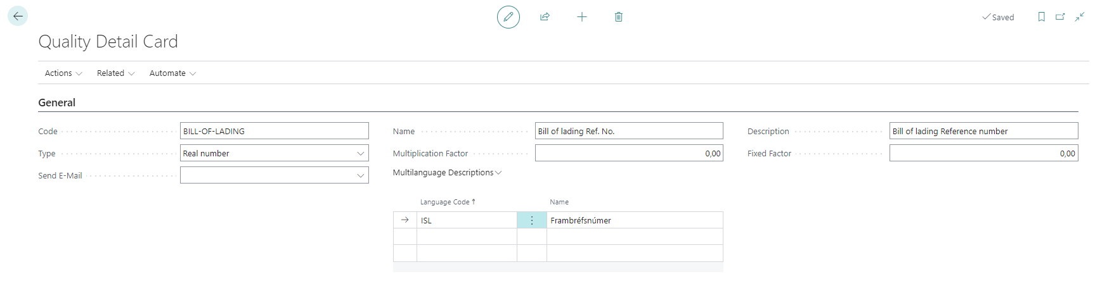Expand the Automate menu
1107x293 pixels.
[172, 73]
